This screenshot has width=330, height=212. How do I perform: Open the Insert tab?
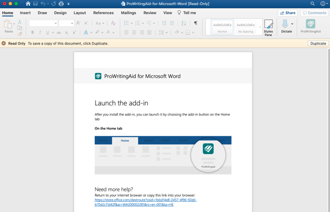pyautogui.click(x=25, y=13)
